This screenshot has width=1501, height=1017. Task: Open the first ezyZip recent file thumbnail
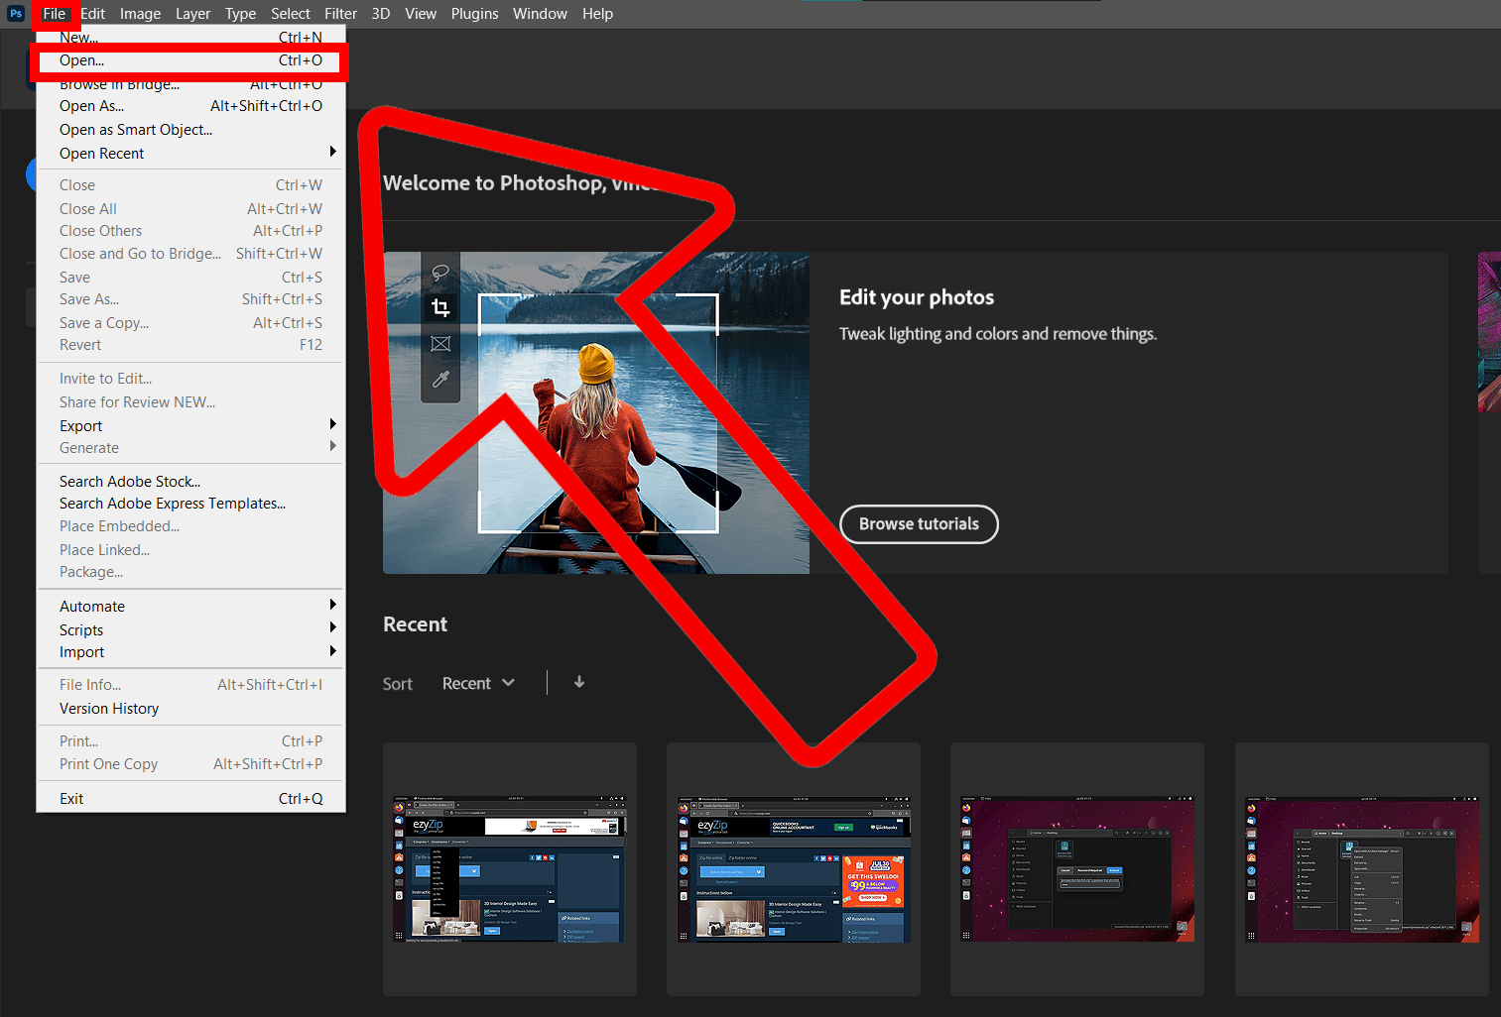point(509,868)
